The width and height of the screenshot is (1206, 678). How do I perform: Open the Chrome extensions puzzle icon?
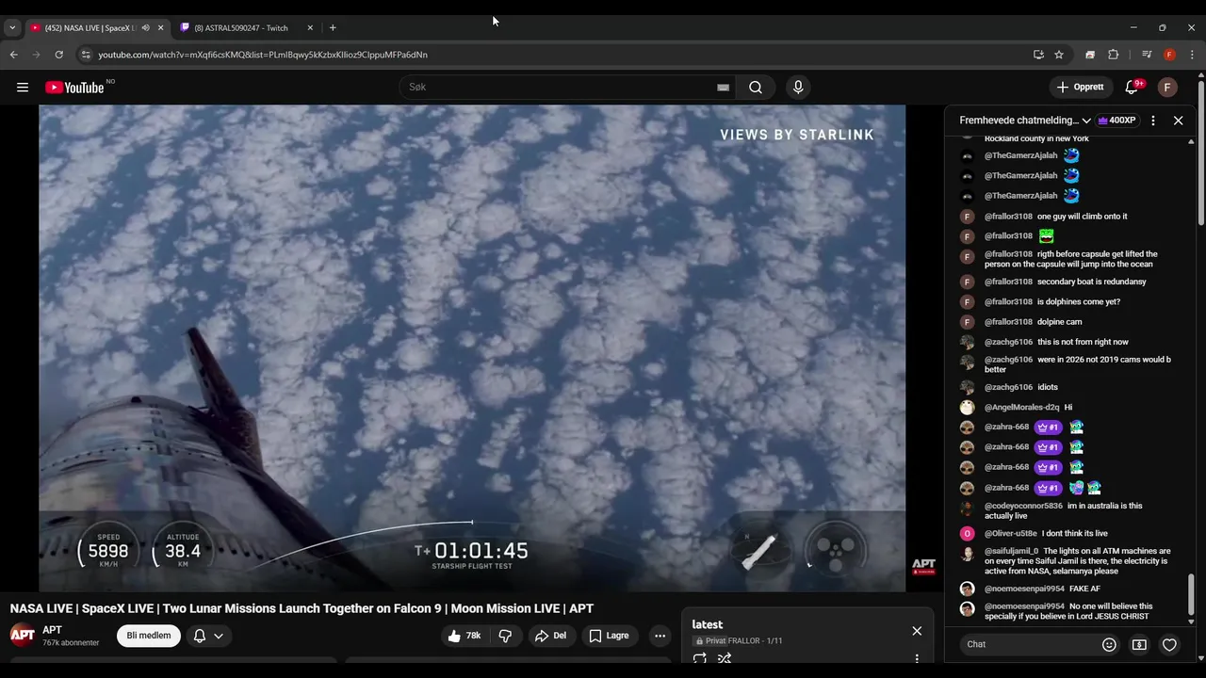(1113, 55)
